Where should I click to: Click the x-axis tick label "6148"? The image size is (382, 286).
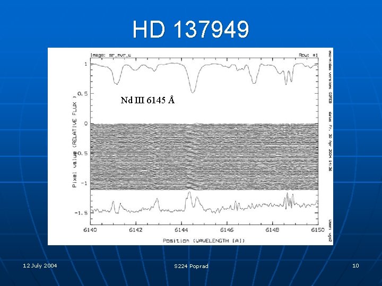pyautogui.click(x=272, y=230)
